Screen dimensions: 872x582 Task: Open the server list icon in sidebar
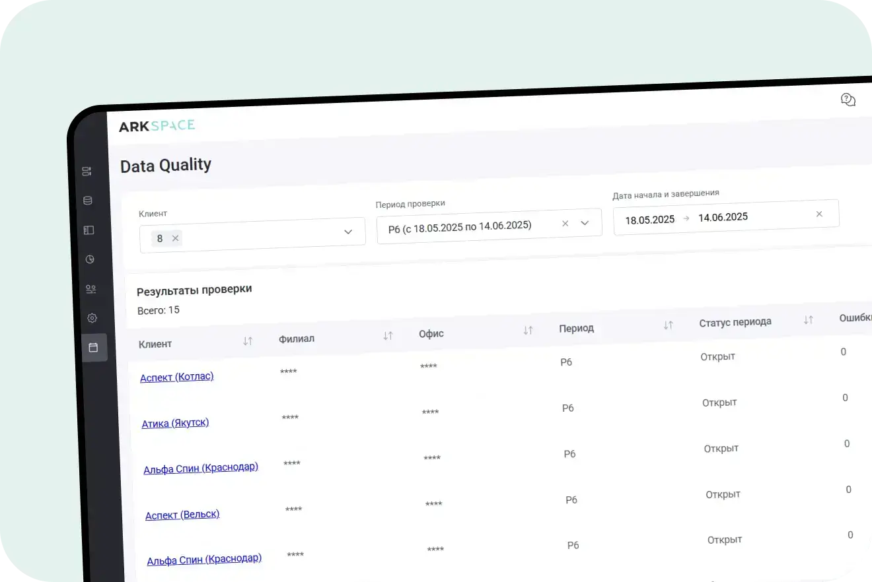coord(87,172)
